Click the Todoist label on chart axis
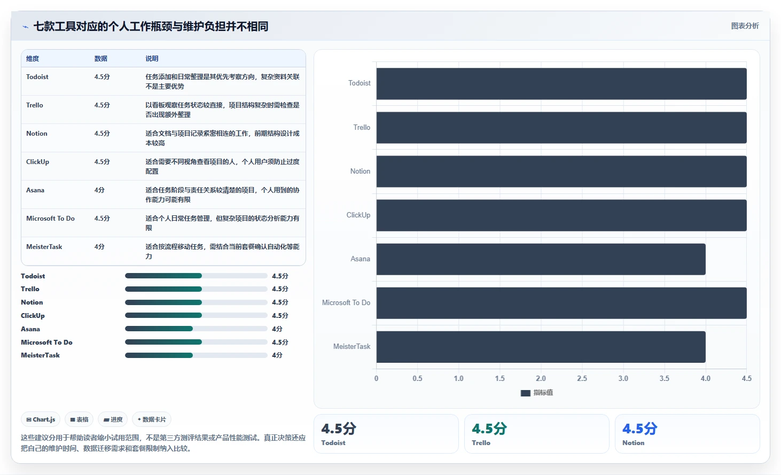 point(360,83)
